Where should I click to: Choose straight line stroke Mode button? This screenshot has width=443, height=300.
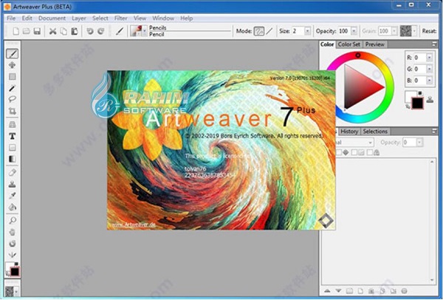pyautogui.click(x=269, y=31)
